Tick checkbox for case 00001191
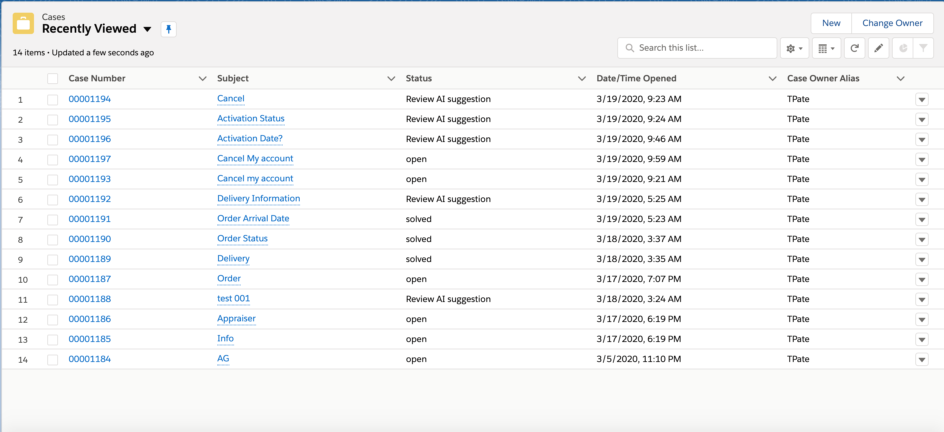944x432 pixels. tap(52, 219)
